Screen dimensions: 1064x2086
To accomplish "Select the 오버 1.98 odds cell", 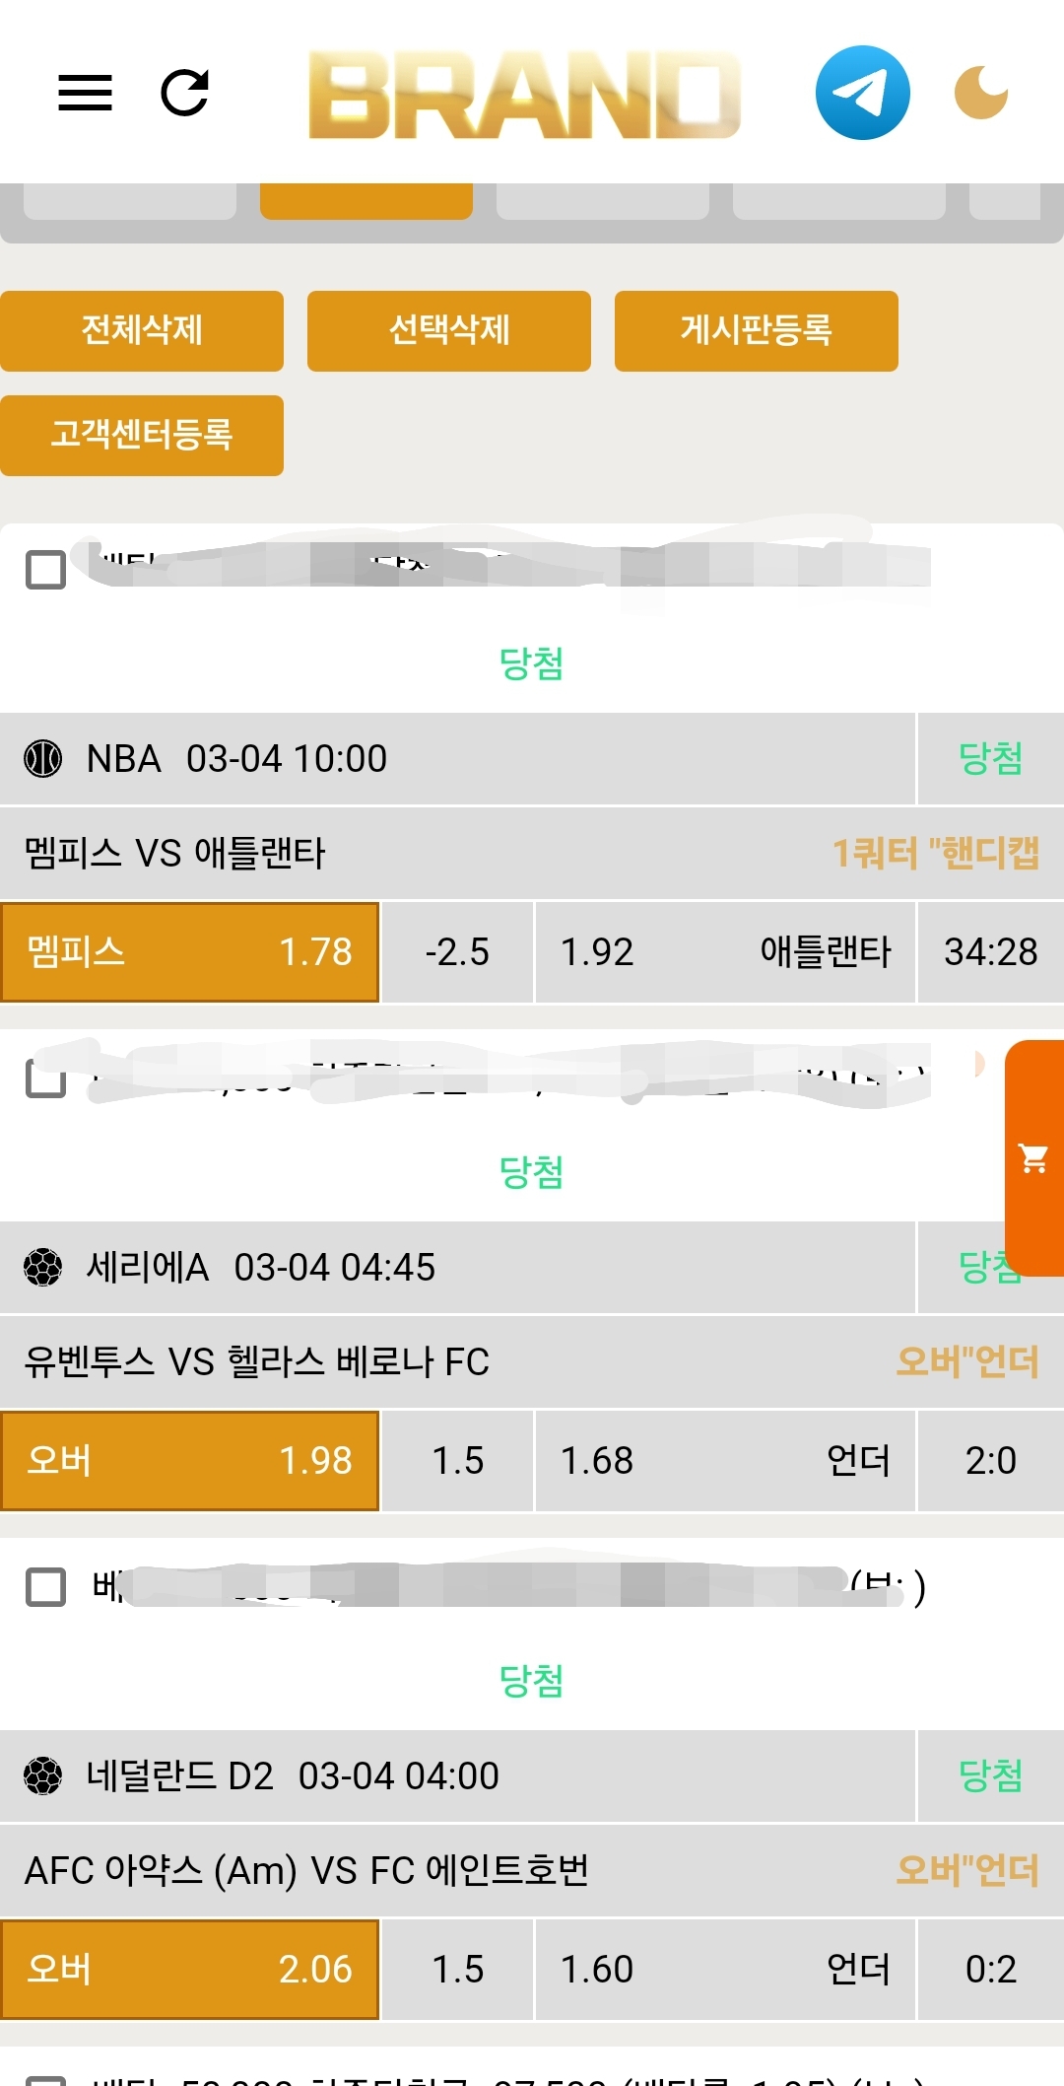I will (x=190, y=1460).
